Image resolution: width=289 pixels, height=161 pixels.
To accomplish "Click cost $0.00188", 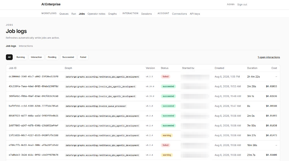I will click(x=271, y=106).
